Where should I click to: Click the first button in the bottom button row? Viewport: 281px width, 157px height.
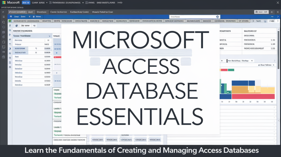pos(97,139)
